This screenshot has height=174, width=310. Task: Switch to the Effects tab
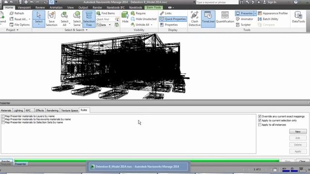[40, 111]
